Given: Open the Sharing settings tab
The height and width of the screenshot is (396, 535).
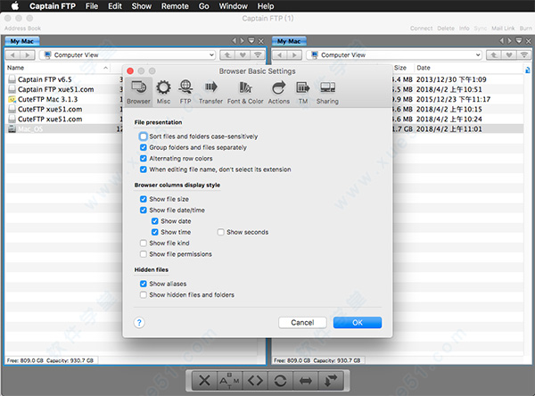Looking at the screenshot, I should click(327, 92).
